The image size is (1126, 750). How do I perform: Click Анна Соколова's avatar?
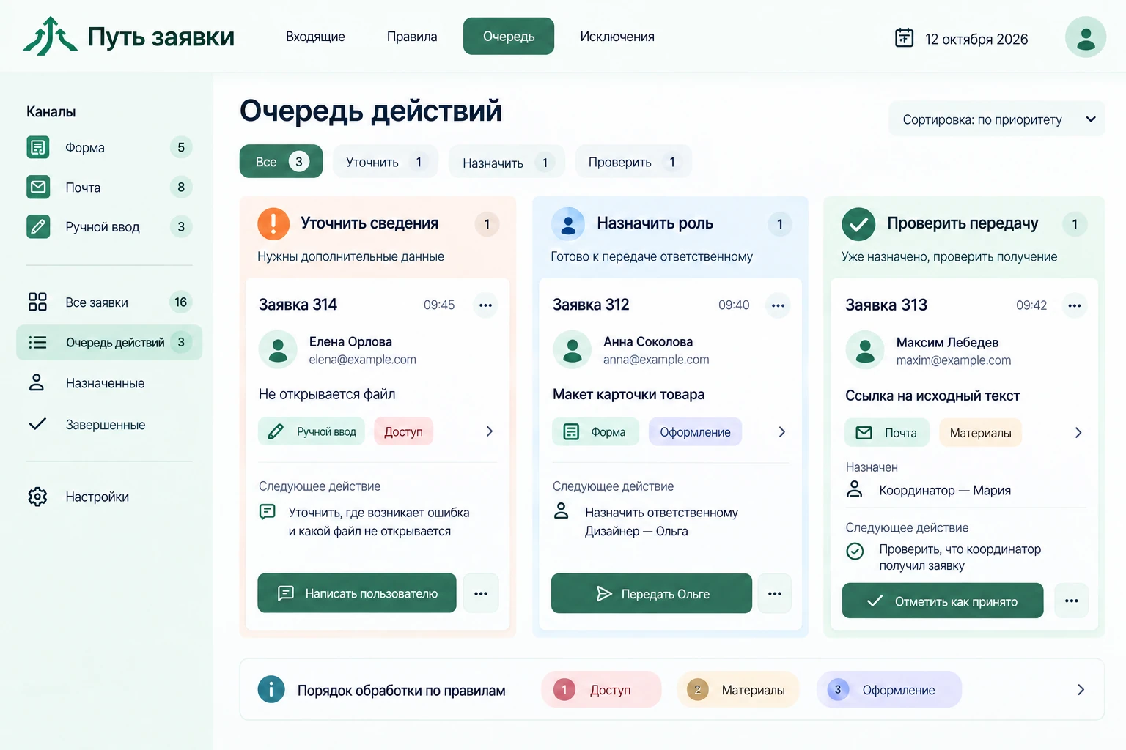coord(572,349)
